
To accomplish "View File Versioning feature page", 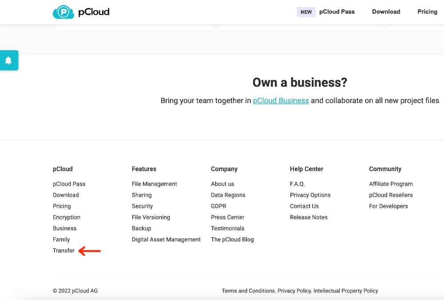I will click(151, 217).
